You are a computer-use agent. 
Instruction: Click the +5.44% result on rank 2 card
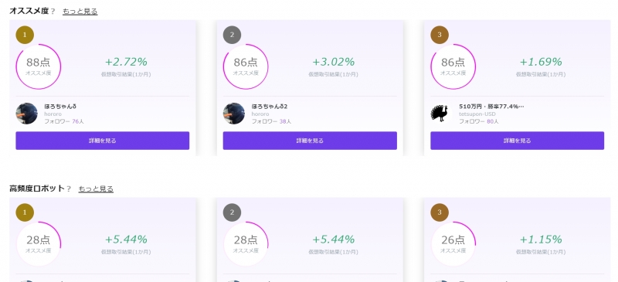[x=334, y=240]
